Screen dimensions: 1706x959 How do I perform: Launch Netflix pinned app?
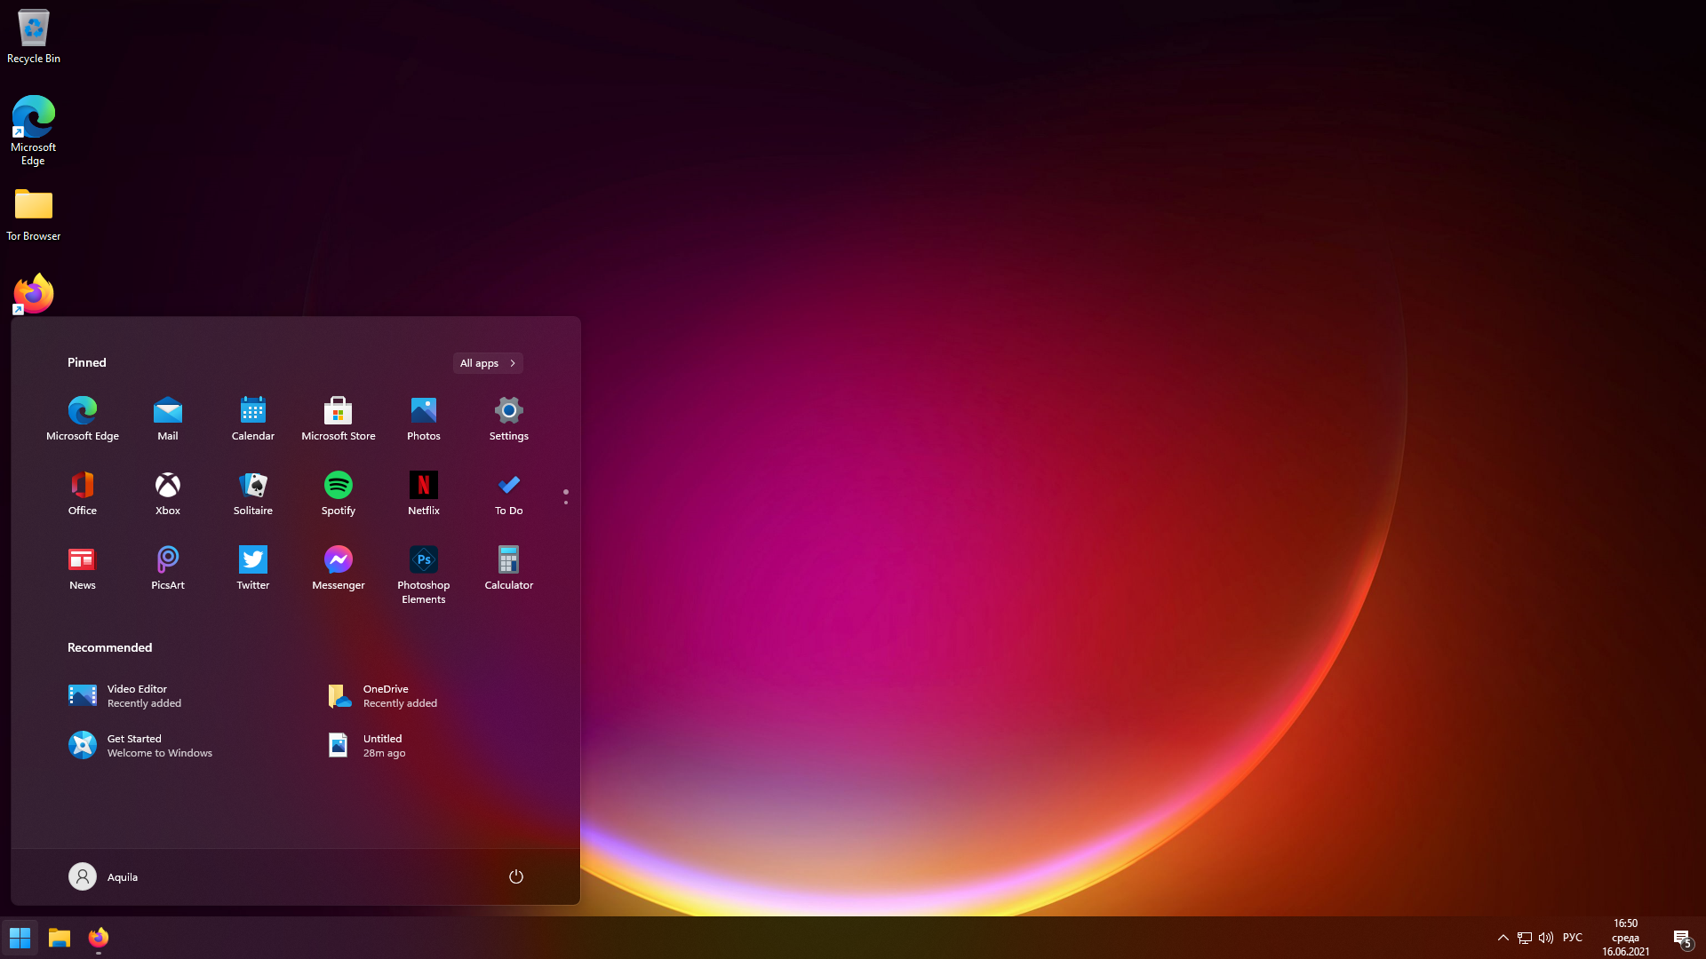click(423, 492)
